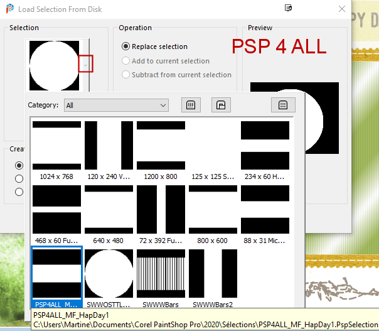Open the Category dropdown set to All
This screenshot has height=331, width=379.
point(116,105)
